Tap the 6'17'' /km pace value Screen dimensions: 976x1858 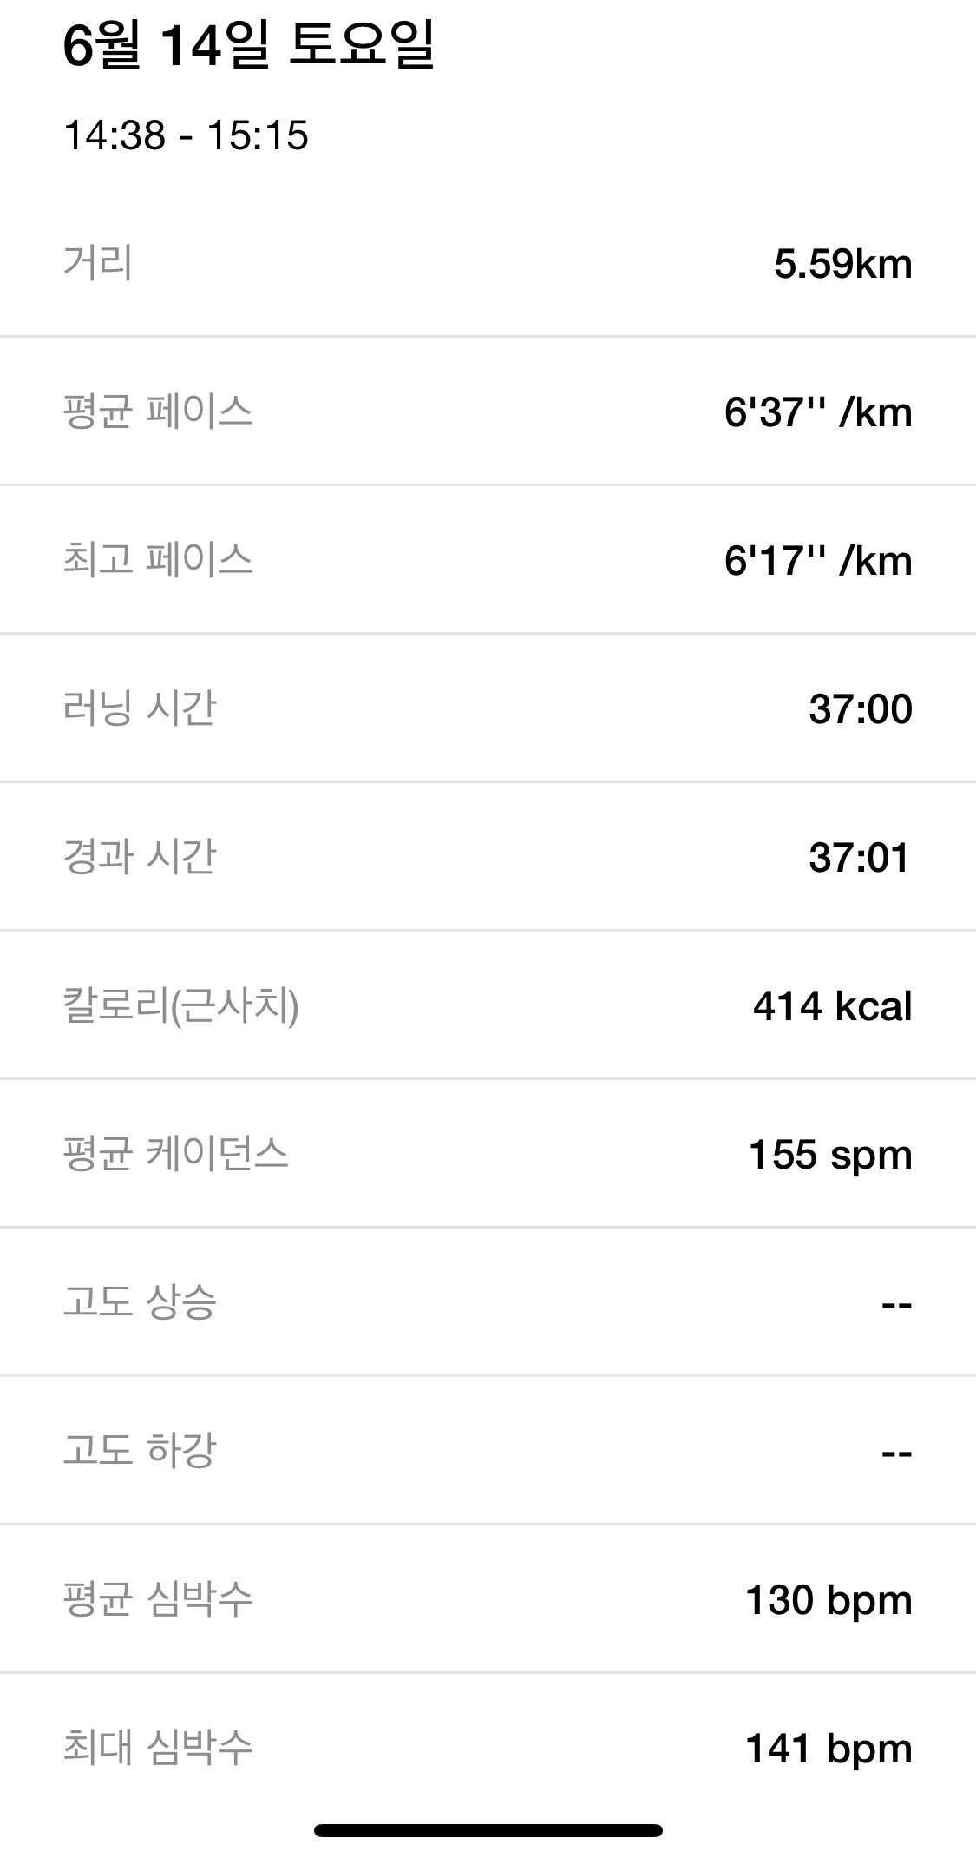click(x=818, y=561)
